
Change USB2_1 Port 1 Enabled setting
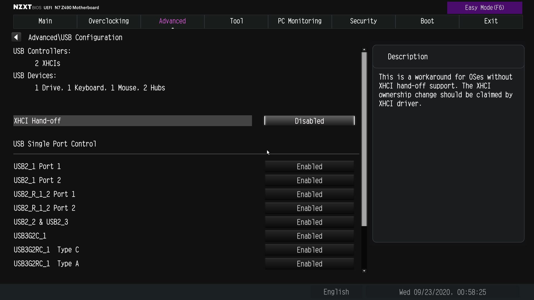pos(309,167)
